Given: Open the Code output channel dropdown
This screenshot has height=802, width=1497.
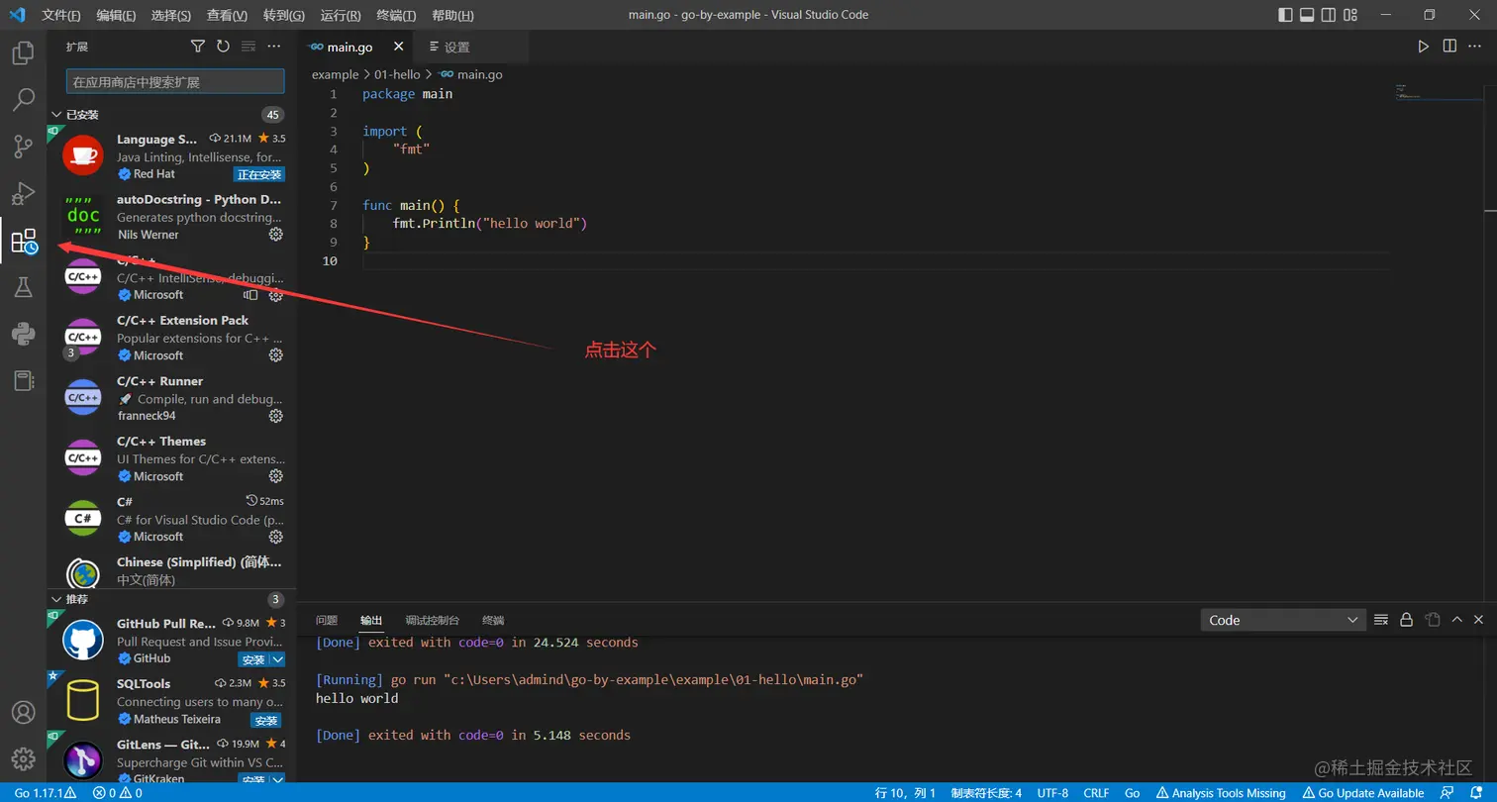Looking at the screenshot, I should click(1283, 620).
